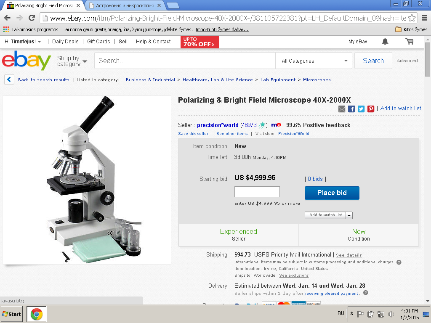Open the Kitos žymės bookmarks folder
Viewport: 431px width, 323px height.
[411, 29]
